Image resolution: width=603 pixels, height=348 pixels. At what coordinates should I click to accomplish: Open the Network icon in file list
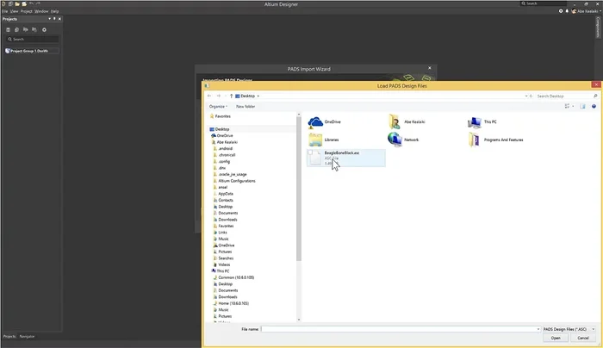click(x=395, y=139)
